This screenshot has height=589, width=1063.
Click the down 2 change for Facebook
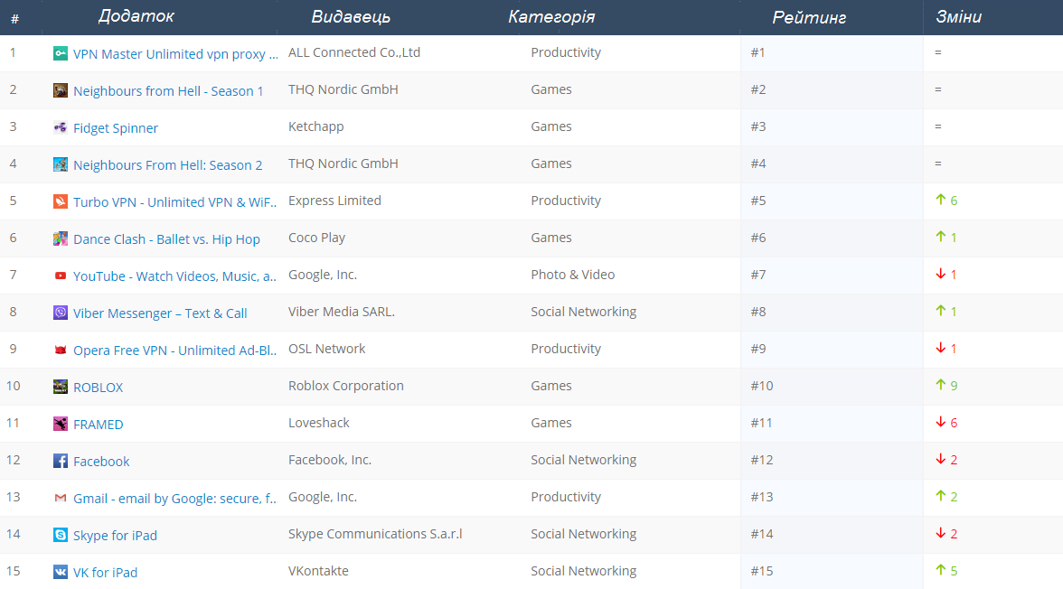point(946,459)
